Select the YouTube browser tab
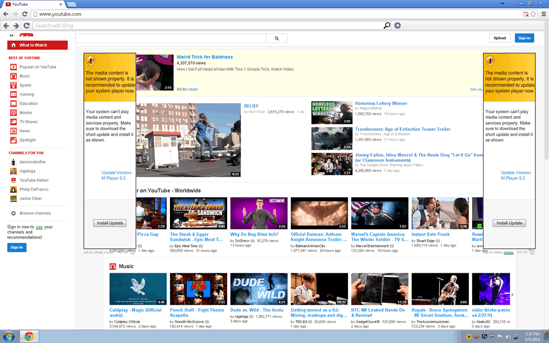Screen dimensions: 549x343 pos(22,4)
